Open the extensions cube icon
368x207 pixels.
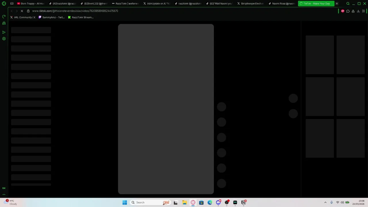tap(348, 11)
